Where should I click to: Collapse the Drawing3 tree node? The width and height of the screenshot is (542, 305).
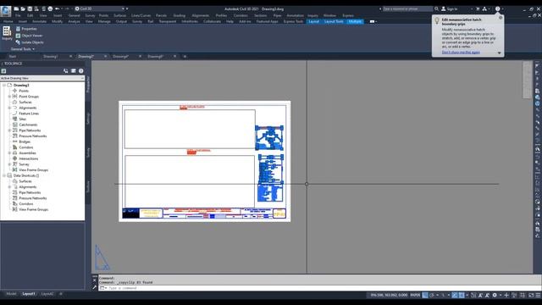click(x=3, y=85)
